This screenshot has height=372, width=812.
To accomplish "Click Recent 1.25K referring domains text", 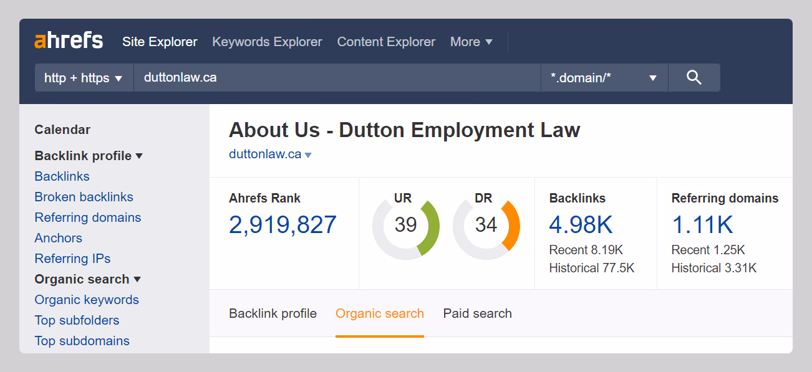I will 708,250.
